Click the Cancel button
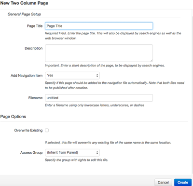 point(163,182)
